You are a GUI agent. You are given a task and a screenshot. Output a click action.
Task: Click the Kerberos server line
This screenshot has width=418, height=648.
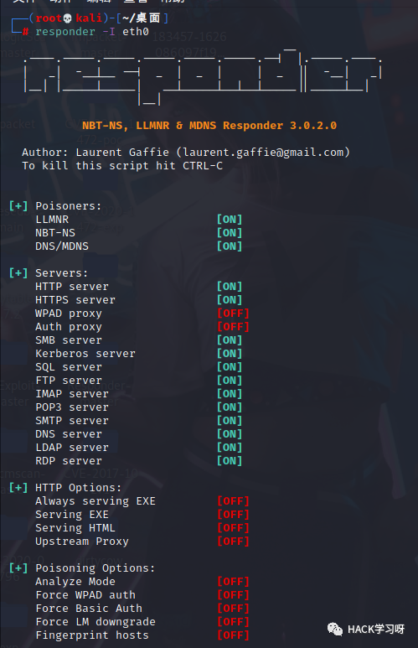85,354
